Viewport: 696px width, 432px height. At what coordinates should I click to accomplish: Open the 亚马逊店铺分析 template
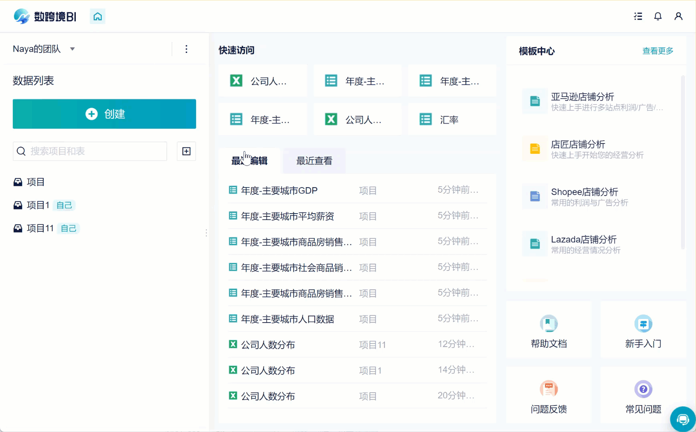coord(582,97)
